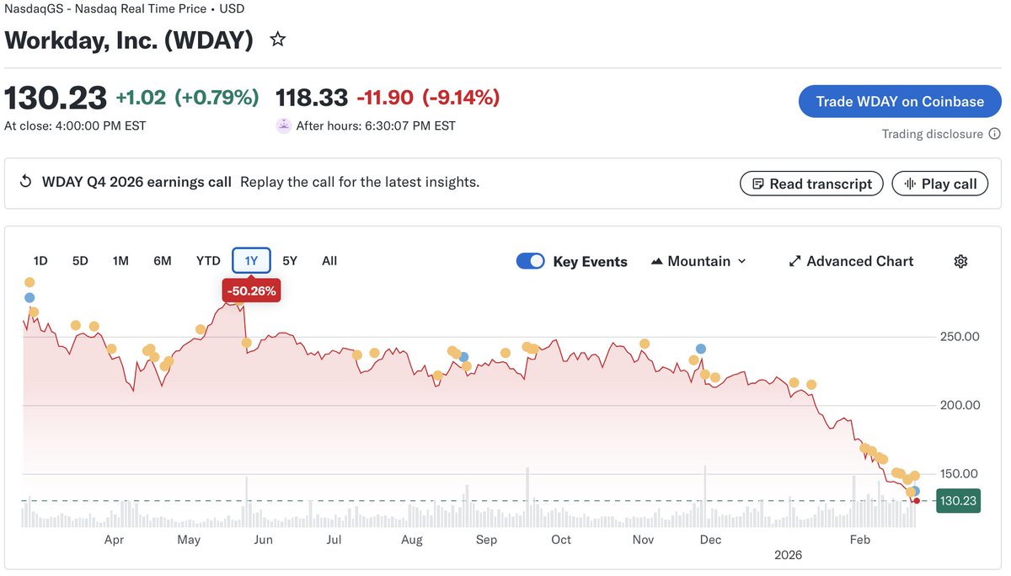The width and height of the screenshot is (1011, 576).
Task: Open the Mountain chart type dropdown
Action: 698,261
